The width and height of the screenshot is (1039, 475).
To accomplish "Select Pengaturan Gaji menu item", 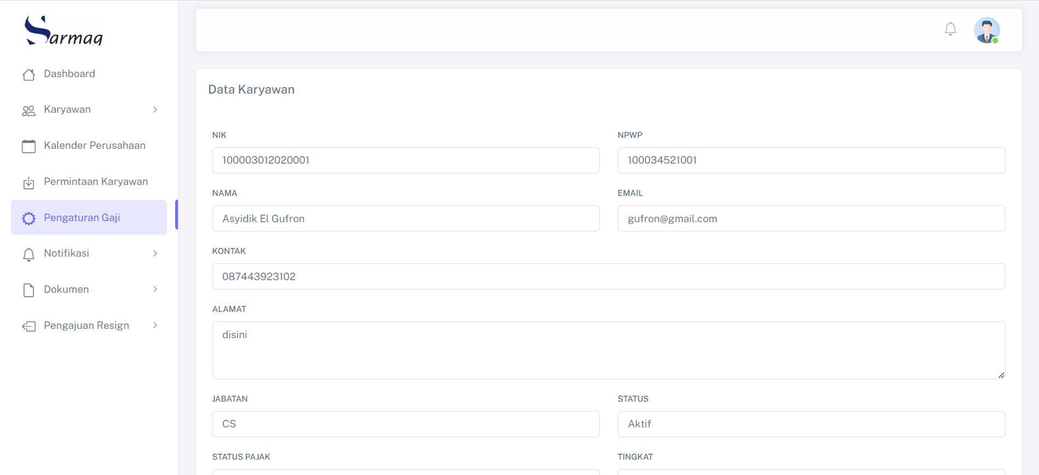I will click(x=89, y=217).
